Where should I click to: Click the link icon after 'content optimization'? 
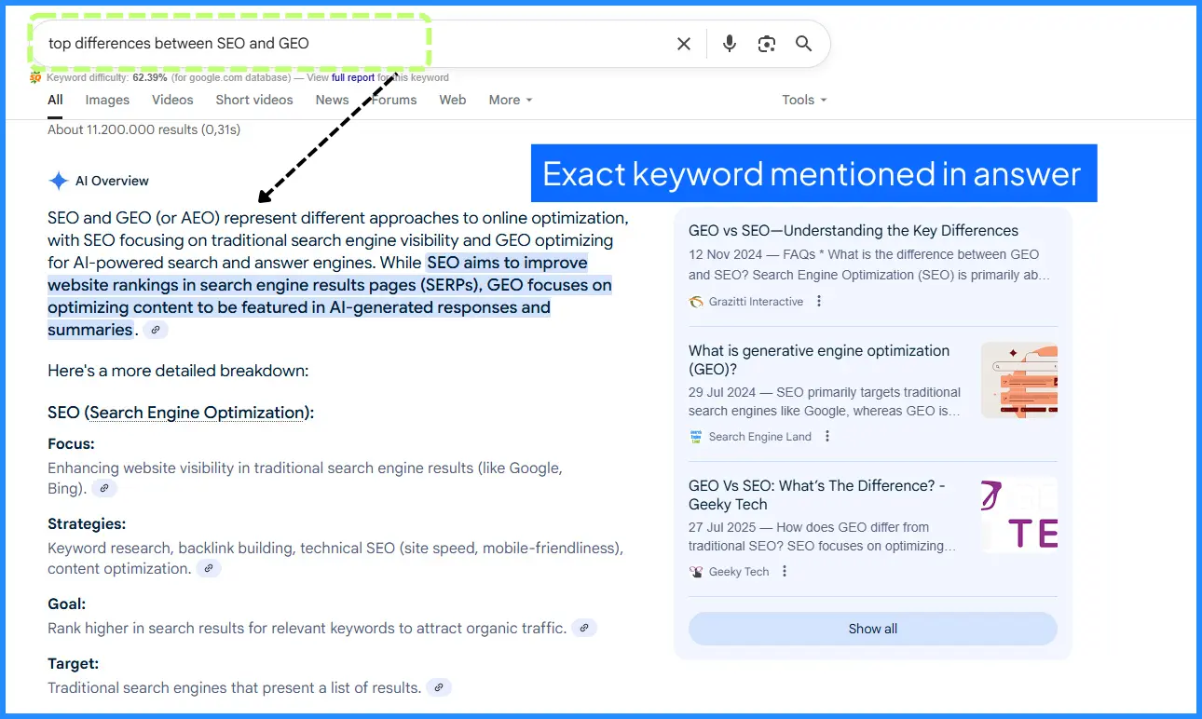pos(209,569)
